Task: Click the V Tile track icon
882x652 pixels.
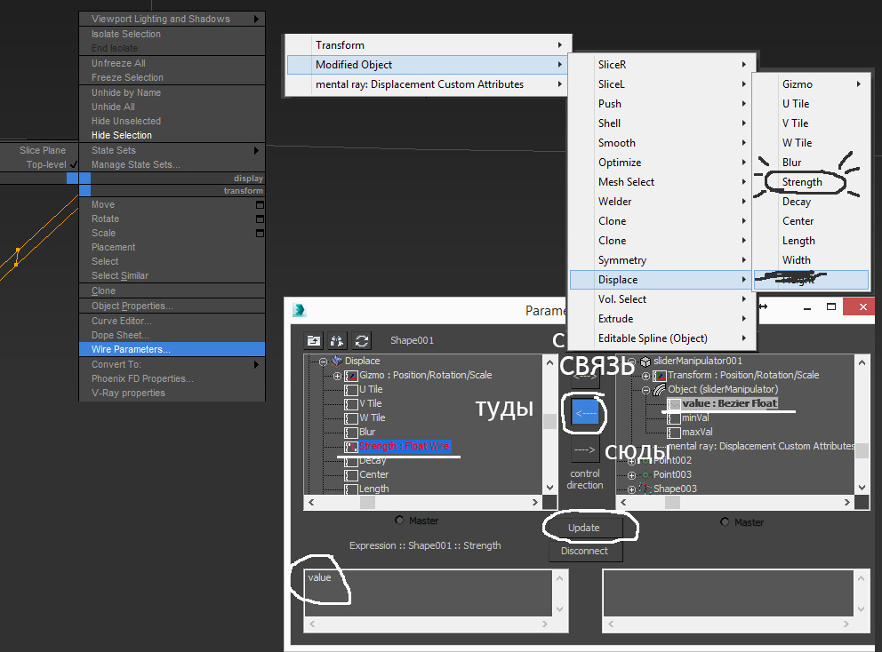Action: pos(351,403)
